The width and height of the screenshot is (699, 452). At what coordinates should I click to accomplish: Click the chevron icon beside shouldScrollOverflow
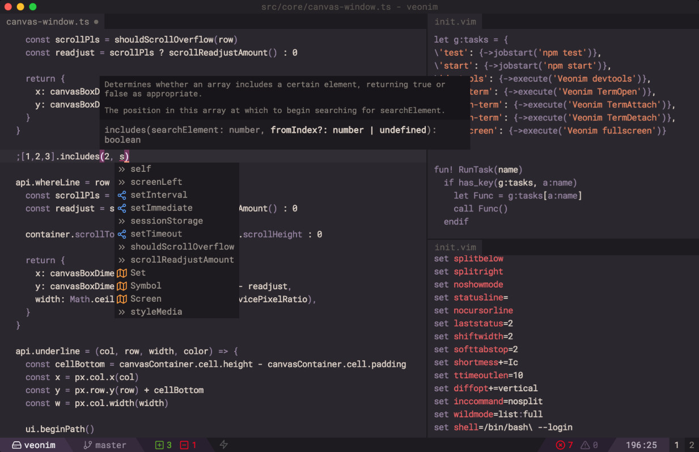coord(122,247)
